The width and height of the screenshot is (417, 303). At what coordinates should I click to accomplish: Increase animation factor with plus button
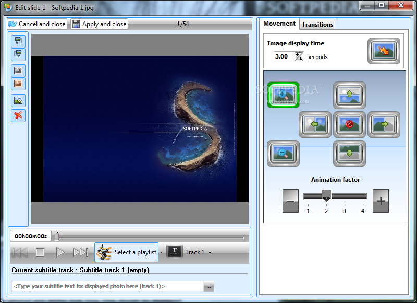pyautogui.click(x=381, y=201)
